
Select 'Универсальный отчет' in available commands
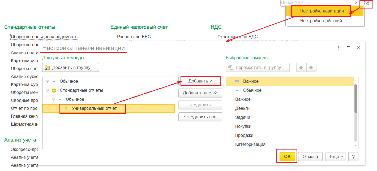coord(94,108)
